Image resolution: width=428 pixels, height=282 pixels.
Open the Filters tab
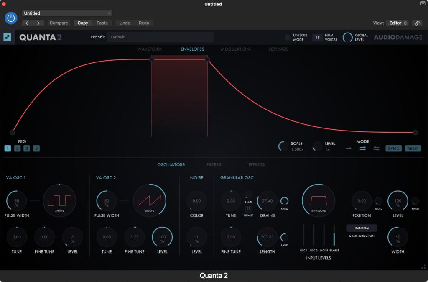tap(214, 165)
